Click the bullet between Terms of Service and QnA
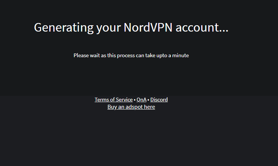Image resolution: width=278 pixels, height=166 pixels. point(135,100)
